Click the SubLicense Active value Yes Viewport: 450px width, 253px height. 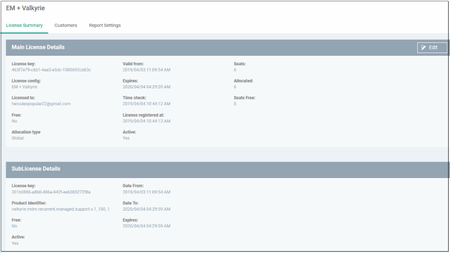15,243
